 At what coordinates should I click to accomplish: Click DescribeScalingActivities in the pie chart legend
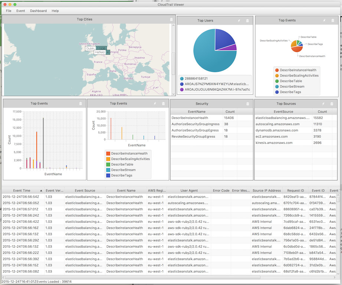297,75
